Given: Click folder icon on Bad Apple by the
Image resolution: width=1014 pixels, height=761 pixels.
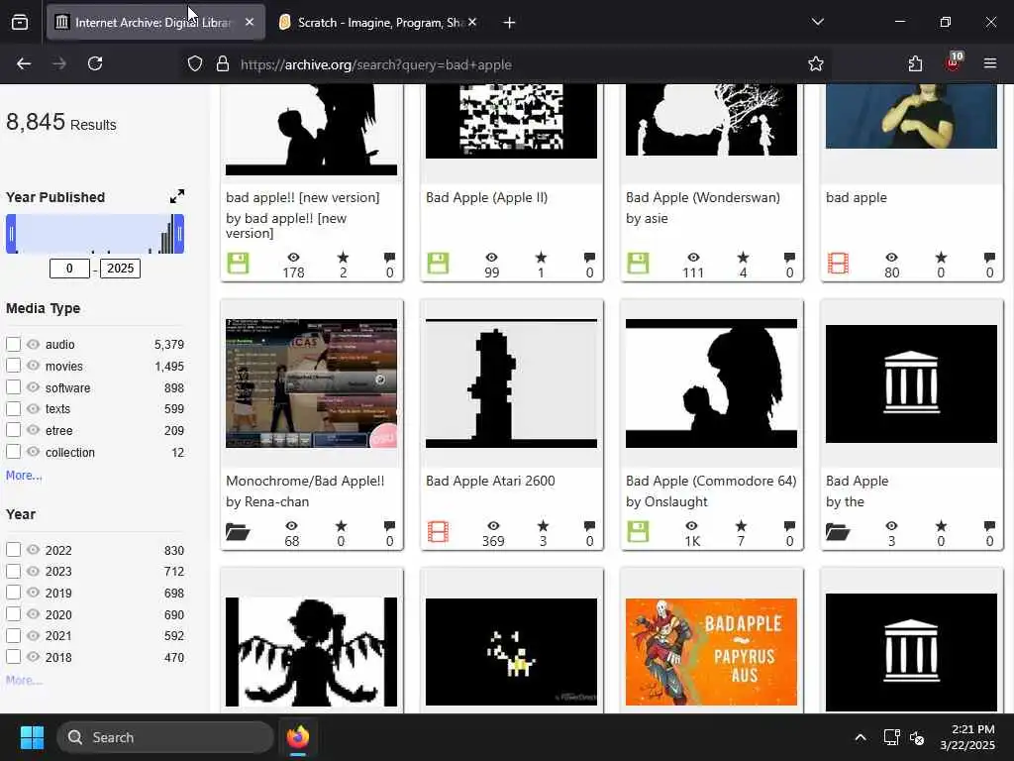Looking at the screenshot, I should [838, 532].
